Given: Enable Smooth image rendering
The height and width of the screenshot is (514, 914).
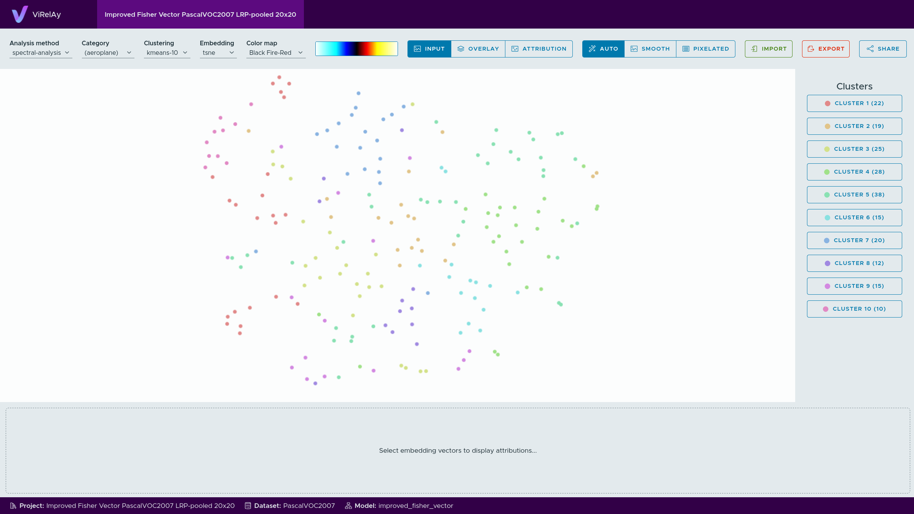Looking at the screenshot, I should click(650, 49).
